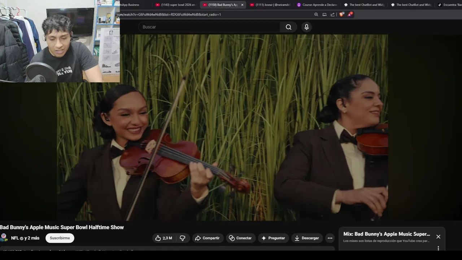Open Mix panel vertical dots options
462x260 pixels.
[438, 248]
